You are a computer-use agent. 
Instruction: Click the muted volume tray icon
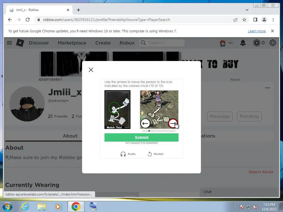pos(255,207)
